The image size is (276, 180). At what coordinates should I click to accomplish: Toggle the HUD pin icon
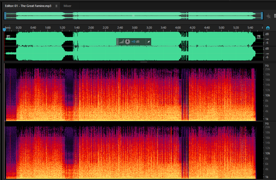coord(149,42)
